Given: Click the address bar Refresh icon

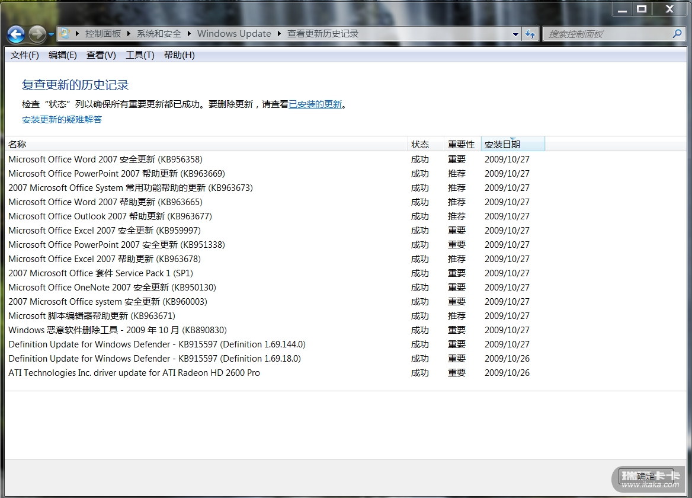Looking at the screenshot, I should pos(530,34).
